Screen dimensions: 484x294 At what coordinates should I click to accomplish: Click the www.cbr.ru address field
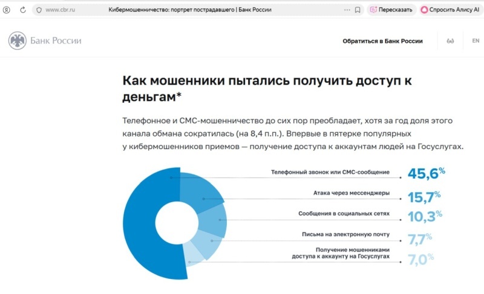60,10
